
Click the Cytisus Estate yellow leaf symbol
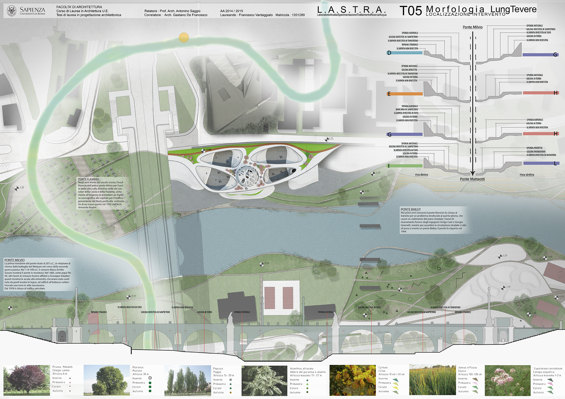pos(396,388)
